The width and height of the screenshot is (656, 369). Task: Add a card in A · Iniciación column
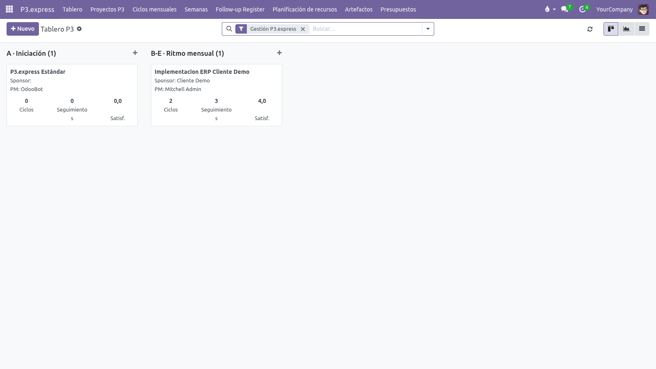click(x=135, y=53)
